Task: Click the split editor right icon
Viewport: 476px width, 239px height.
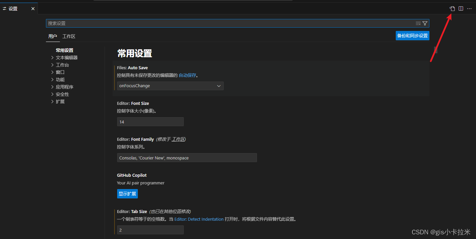Action: click(x=461, y=9)
